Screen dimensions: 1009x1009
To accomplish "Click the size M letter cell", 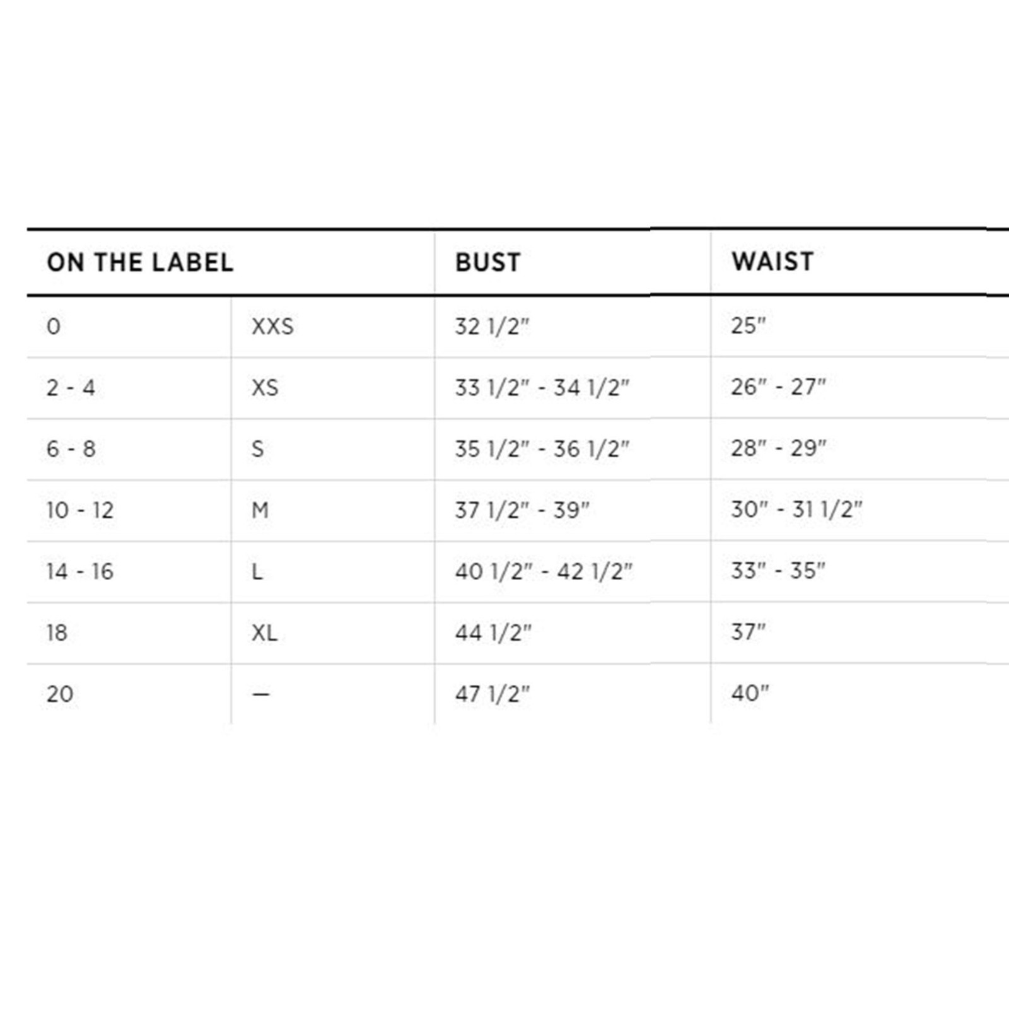I will pyautogui.click(x=260, y=510).
